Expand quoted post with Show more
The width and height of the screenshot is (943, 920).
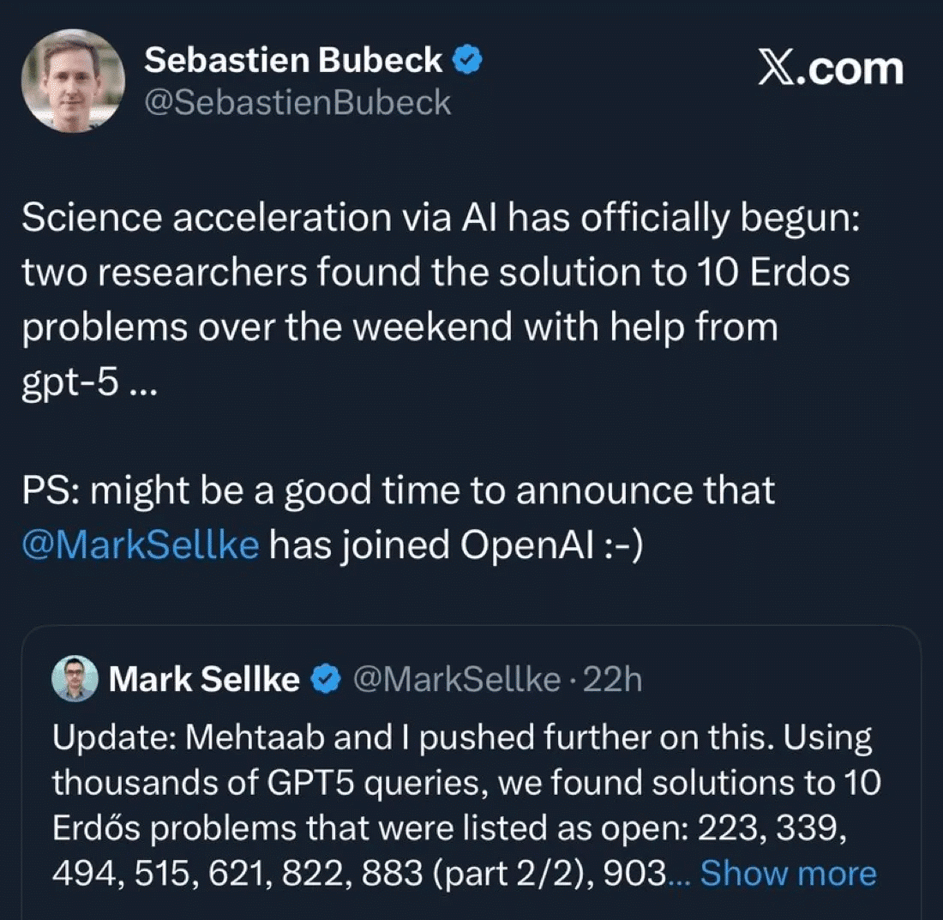(788, 873)
